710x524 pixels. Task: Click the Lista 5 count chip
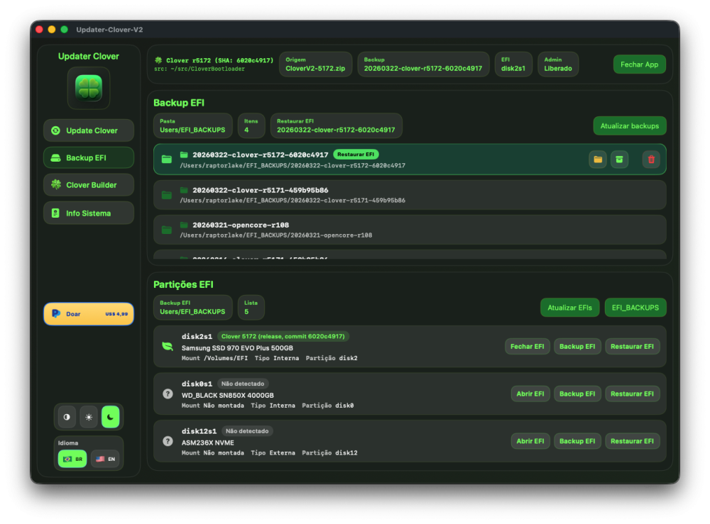click(251, 308)
